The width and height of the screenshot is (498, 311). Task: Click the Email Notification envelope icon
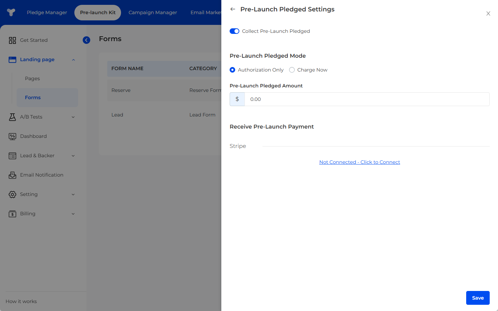click(x=12, y=175)
